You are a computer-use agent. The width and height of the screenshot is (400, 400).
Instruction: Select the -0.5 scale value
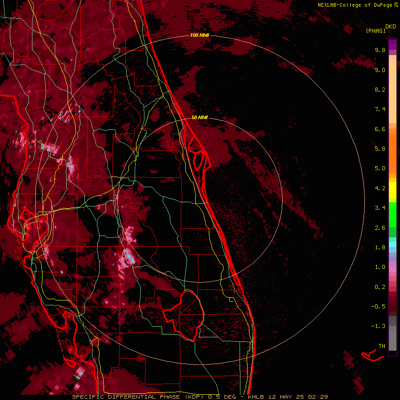378,307
